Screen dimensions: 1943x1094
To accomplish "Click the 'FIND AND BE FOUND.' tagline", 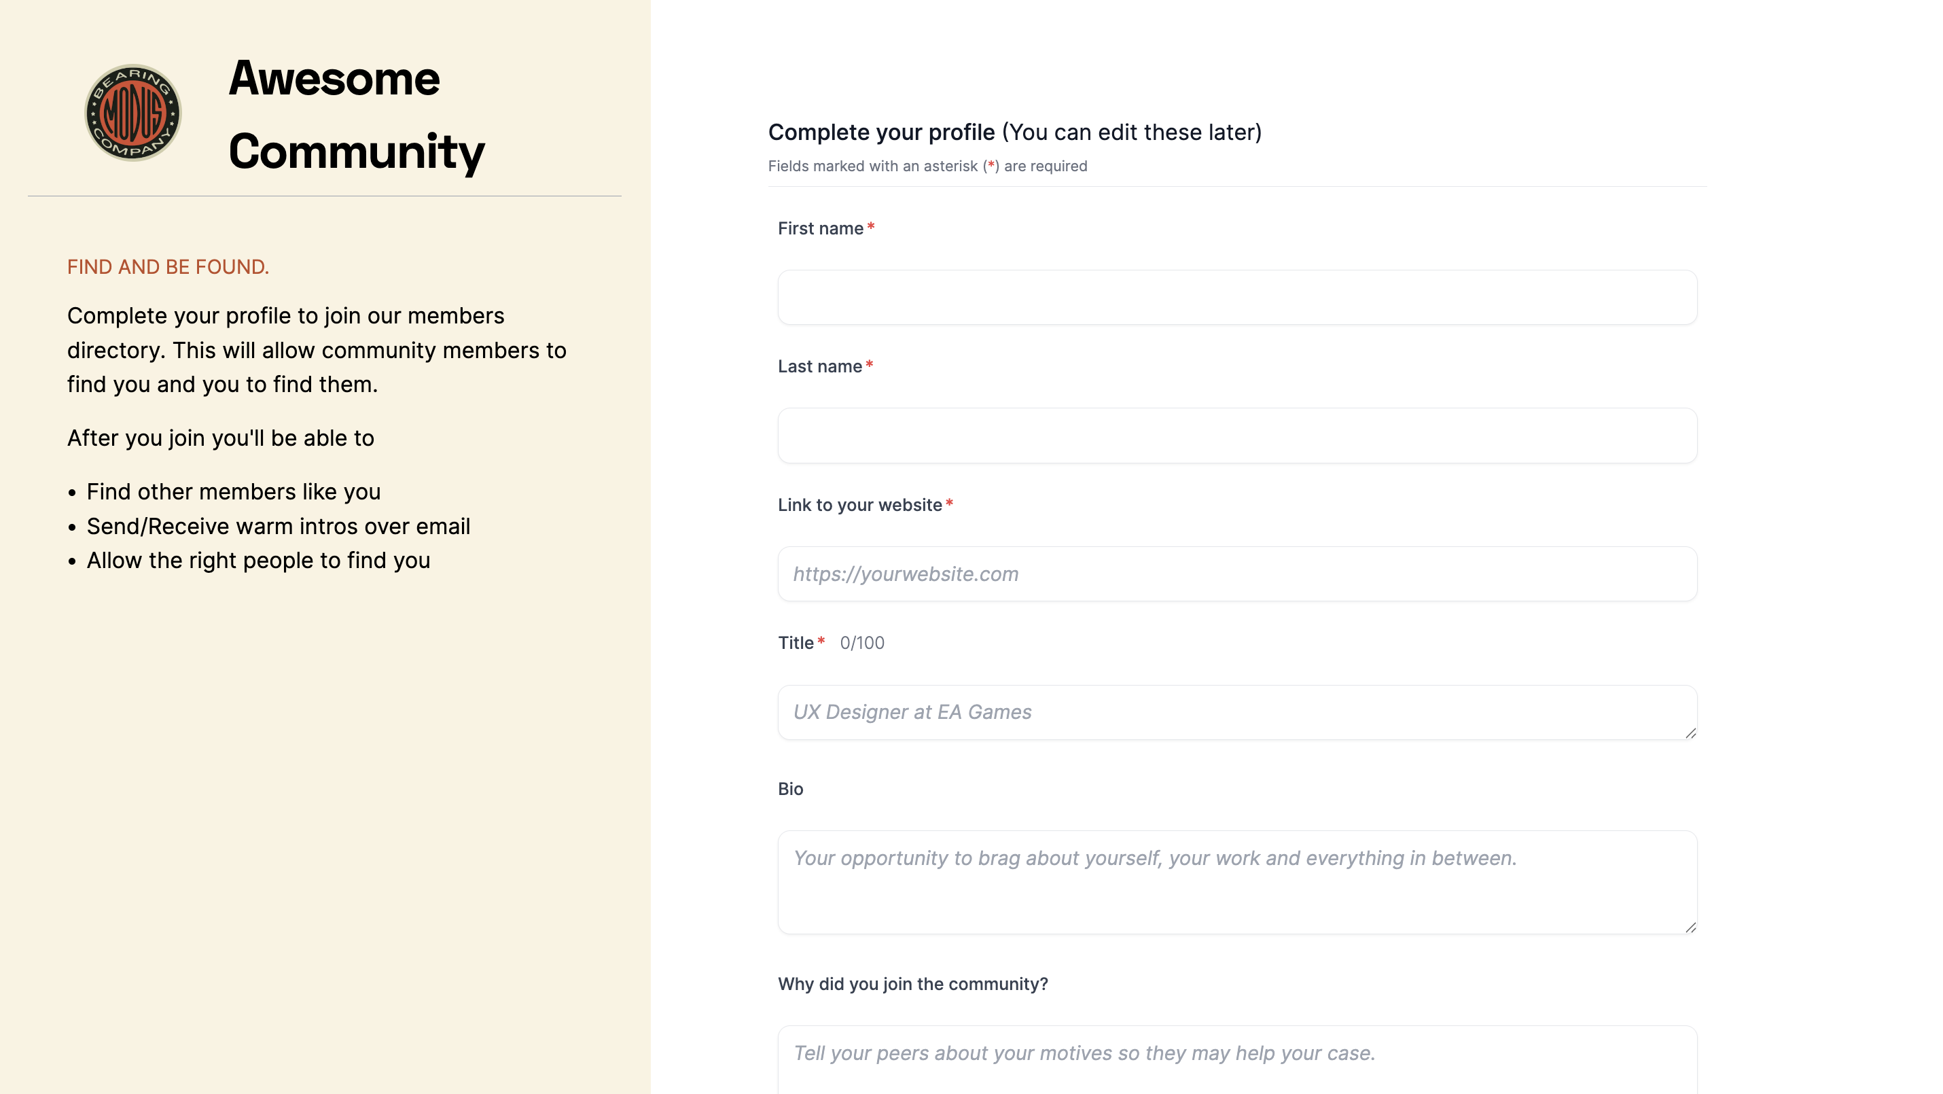I will [x=168, y=267].
